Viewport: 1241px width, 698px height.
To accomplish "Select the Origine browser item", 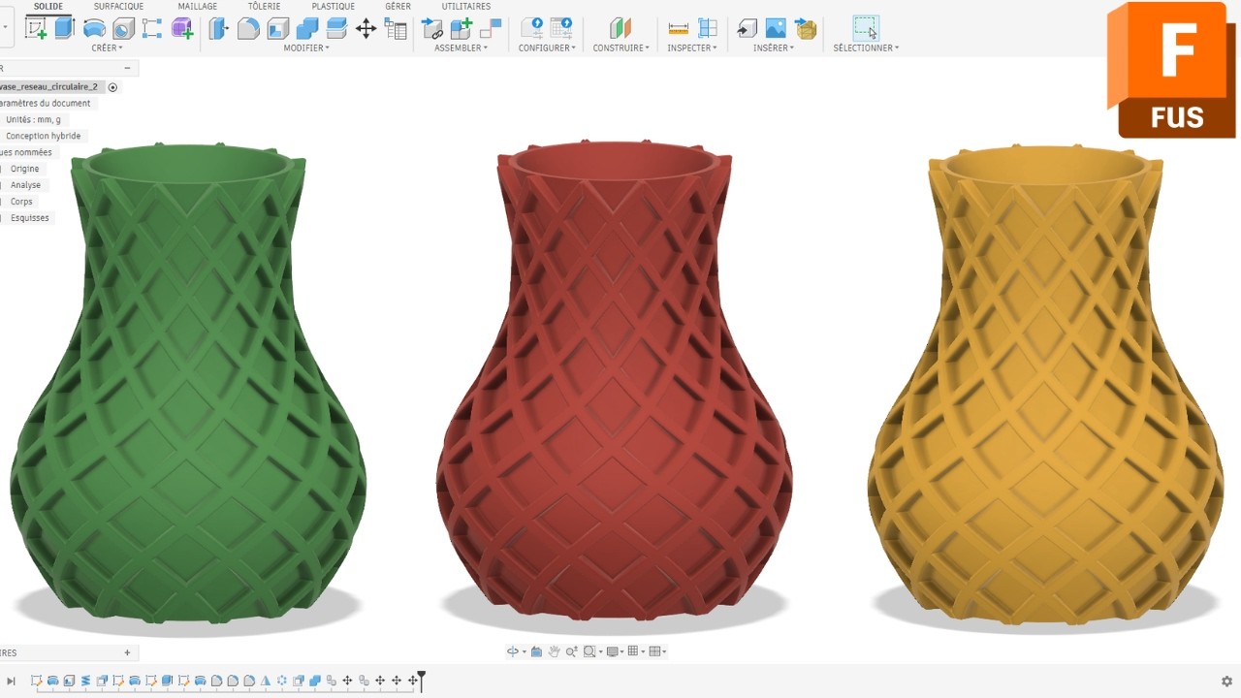I will [x=25, y=169].
